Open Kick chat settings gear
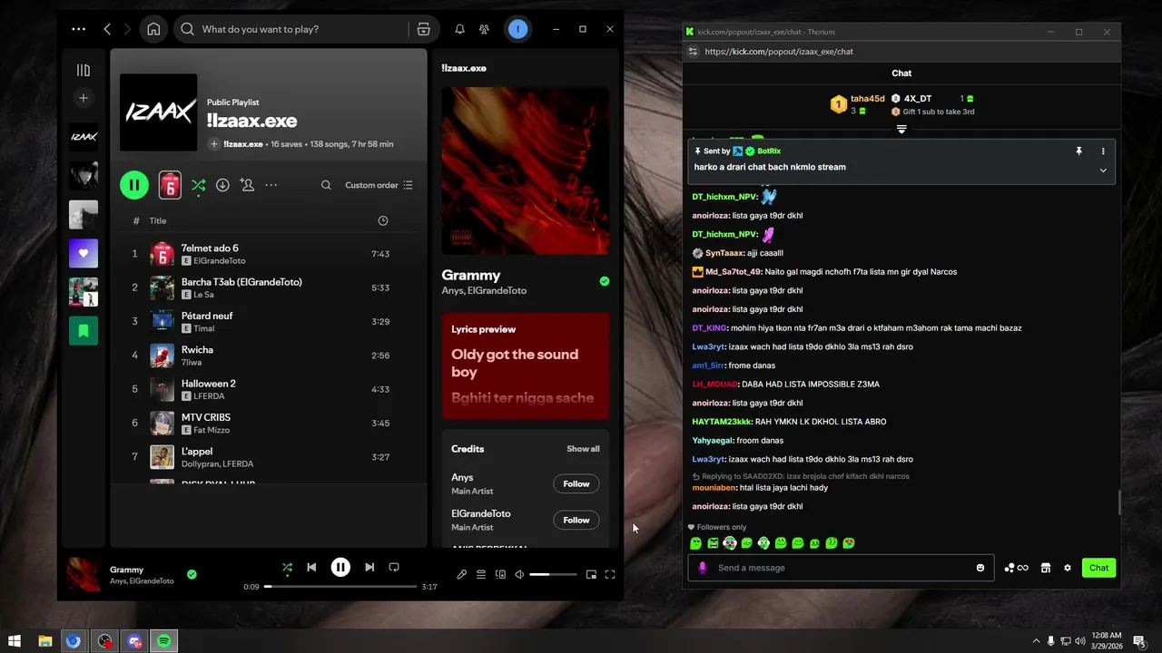Image resolution: width=1162 pixels, height=653 pixels. click(1068, 568)
